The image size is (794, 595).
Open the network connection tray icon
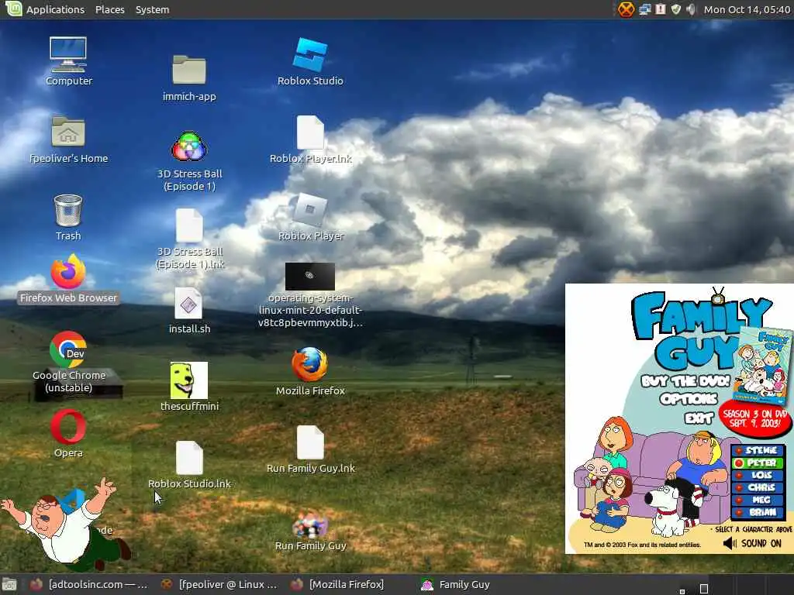click(644, 9)
